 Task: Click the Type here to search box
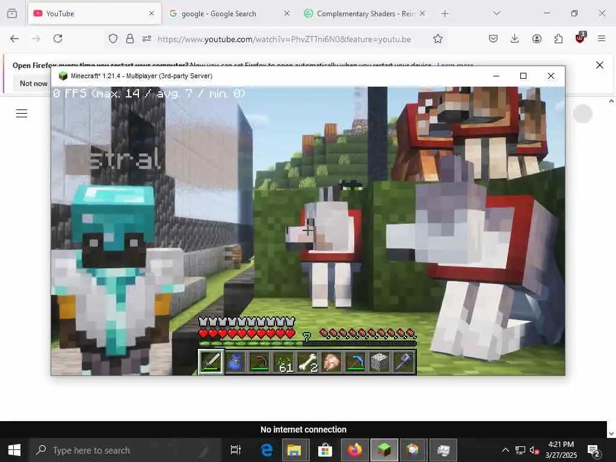click(x=126, y=450)
